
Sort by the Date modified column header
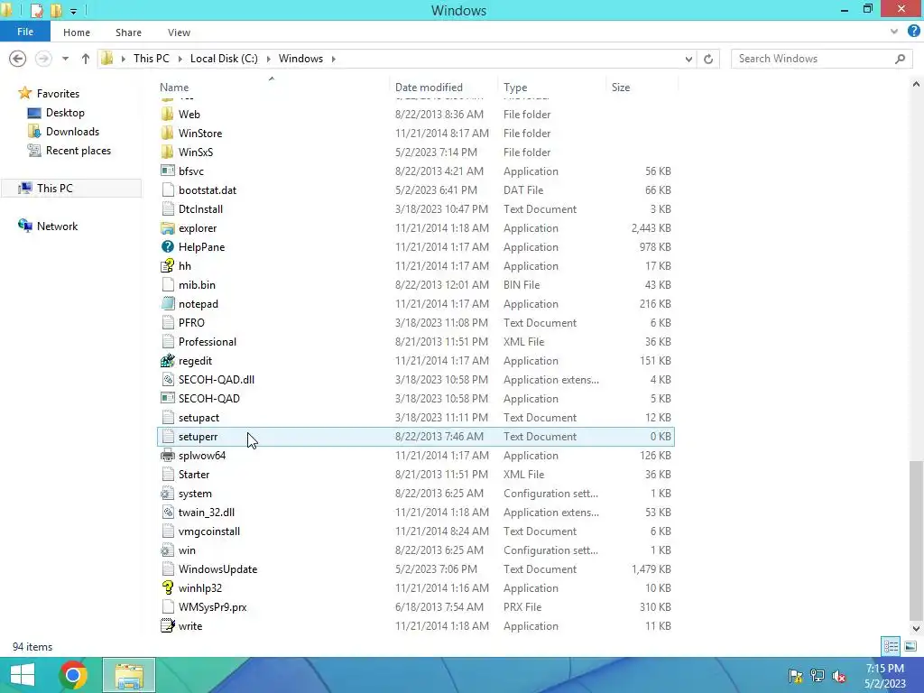(x=429, y=88)
